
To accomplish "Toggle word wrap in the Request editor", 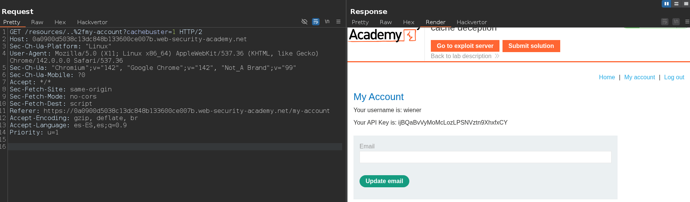I will tap(316, 22).
